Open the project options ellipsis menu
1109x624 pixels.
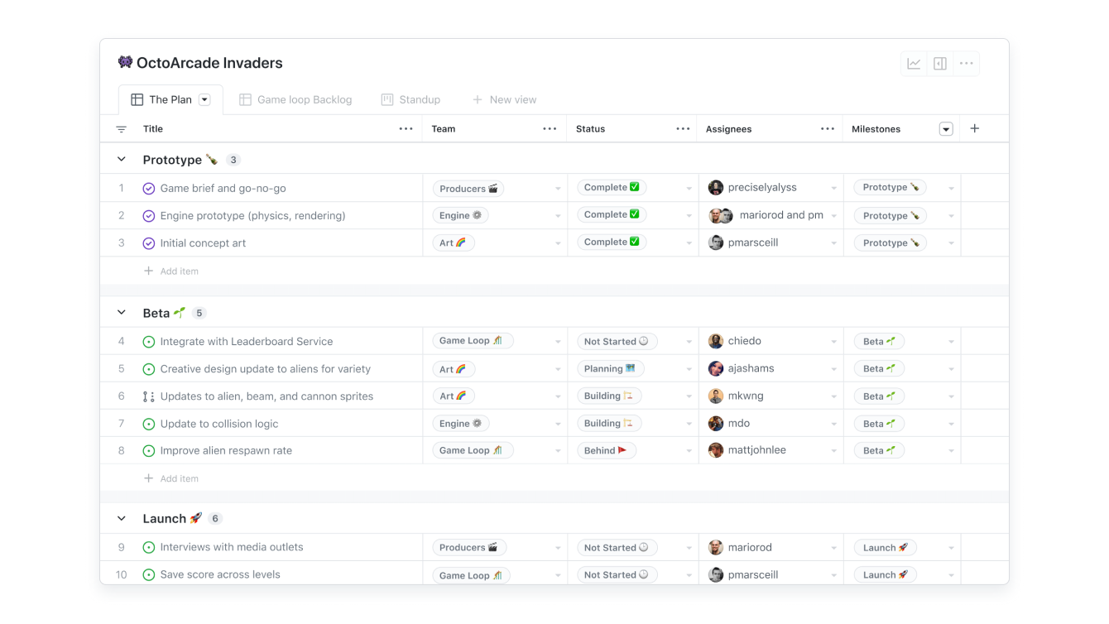966,62
